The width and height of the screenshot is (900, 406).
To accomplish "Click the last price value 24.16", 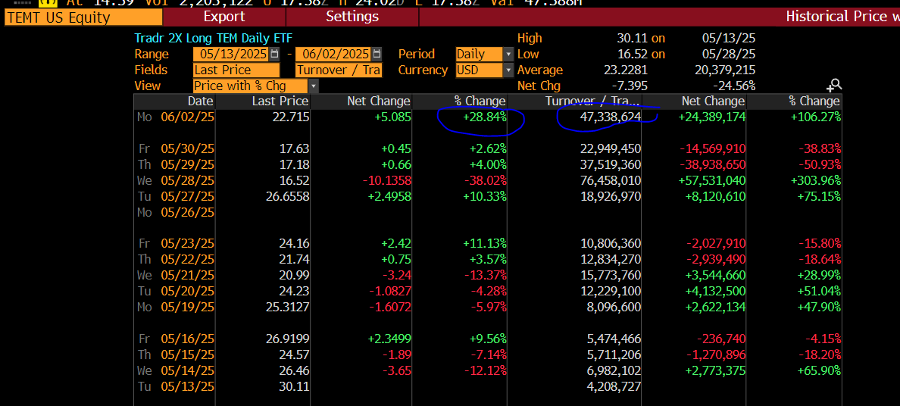I will click(x=293, y=243).
